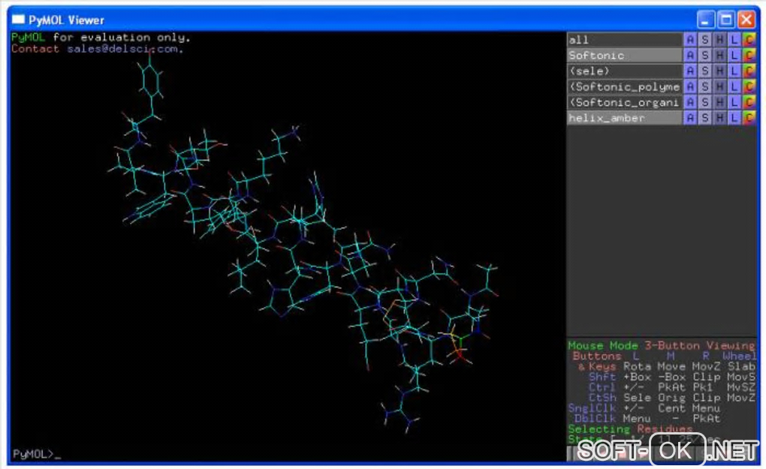
Task: Open Hide menu for helix_amber object
Action: pyautogui.click(x=719, y=118)
